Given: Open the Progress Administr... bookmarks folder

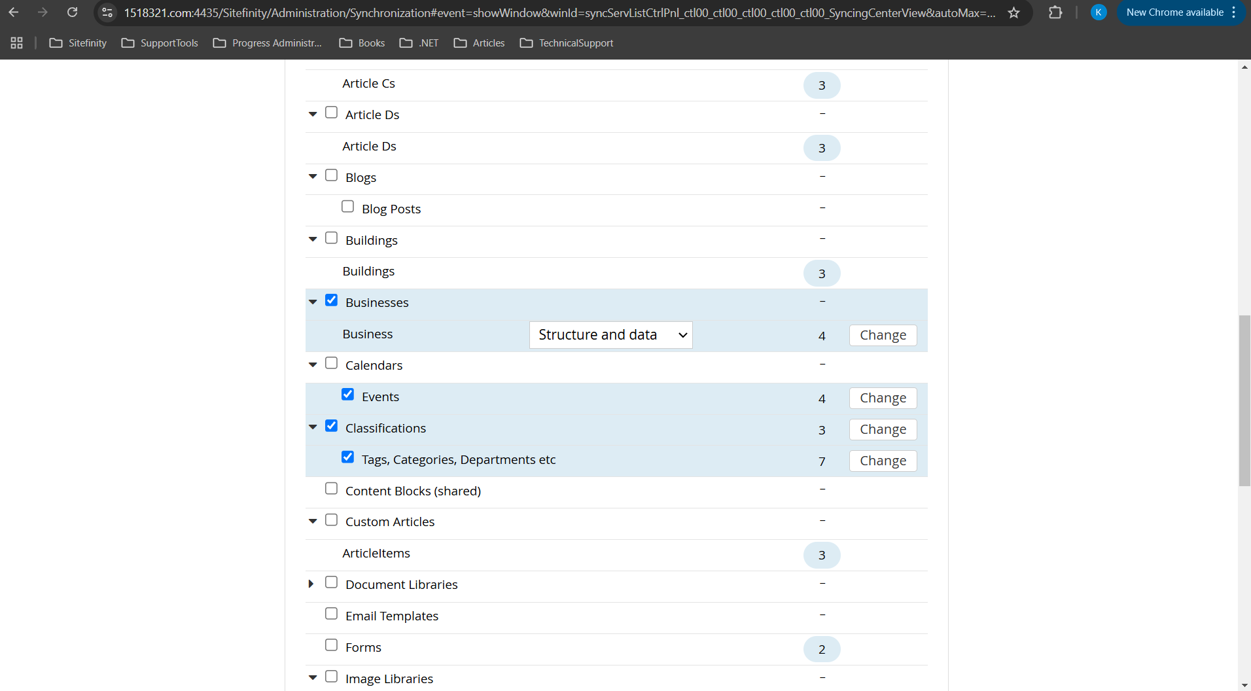Looking at the screenshot, I should click(268, 43).
